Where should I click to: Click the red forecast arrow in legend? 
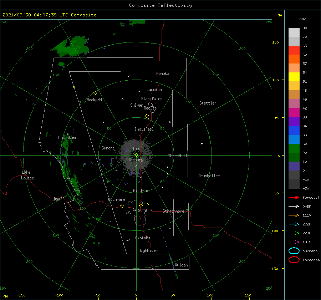pyautogui.click(x=294, y=197)
